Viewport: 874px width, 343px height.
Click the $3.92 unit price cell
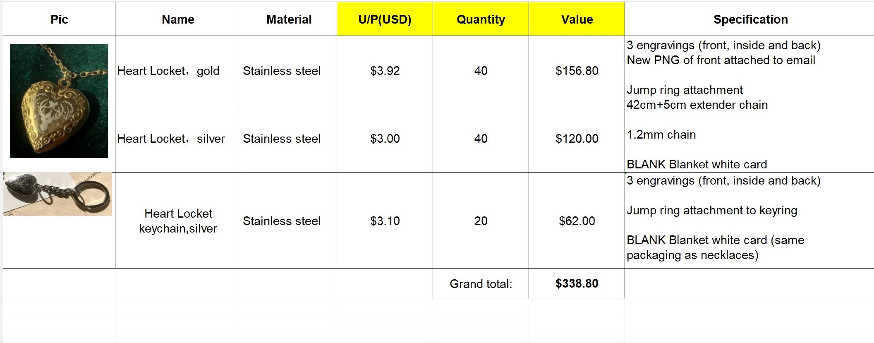[385, 70]
